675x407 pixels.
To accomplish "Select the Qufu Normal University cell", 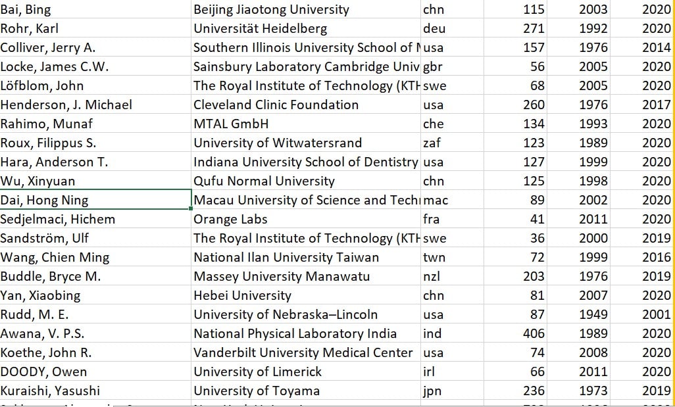I will point(306,180).
